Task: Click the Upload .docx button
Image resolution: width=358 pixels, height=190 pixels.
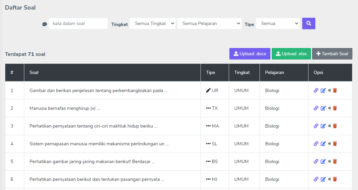Action: (250, 54)
